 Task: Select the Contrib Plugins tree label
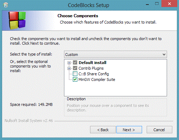(91, 68)
